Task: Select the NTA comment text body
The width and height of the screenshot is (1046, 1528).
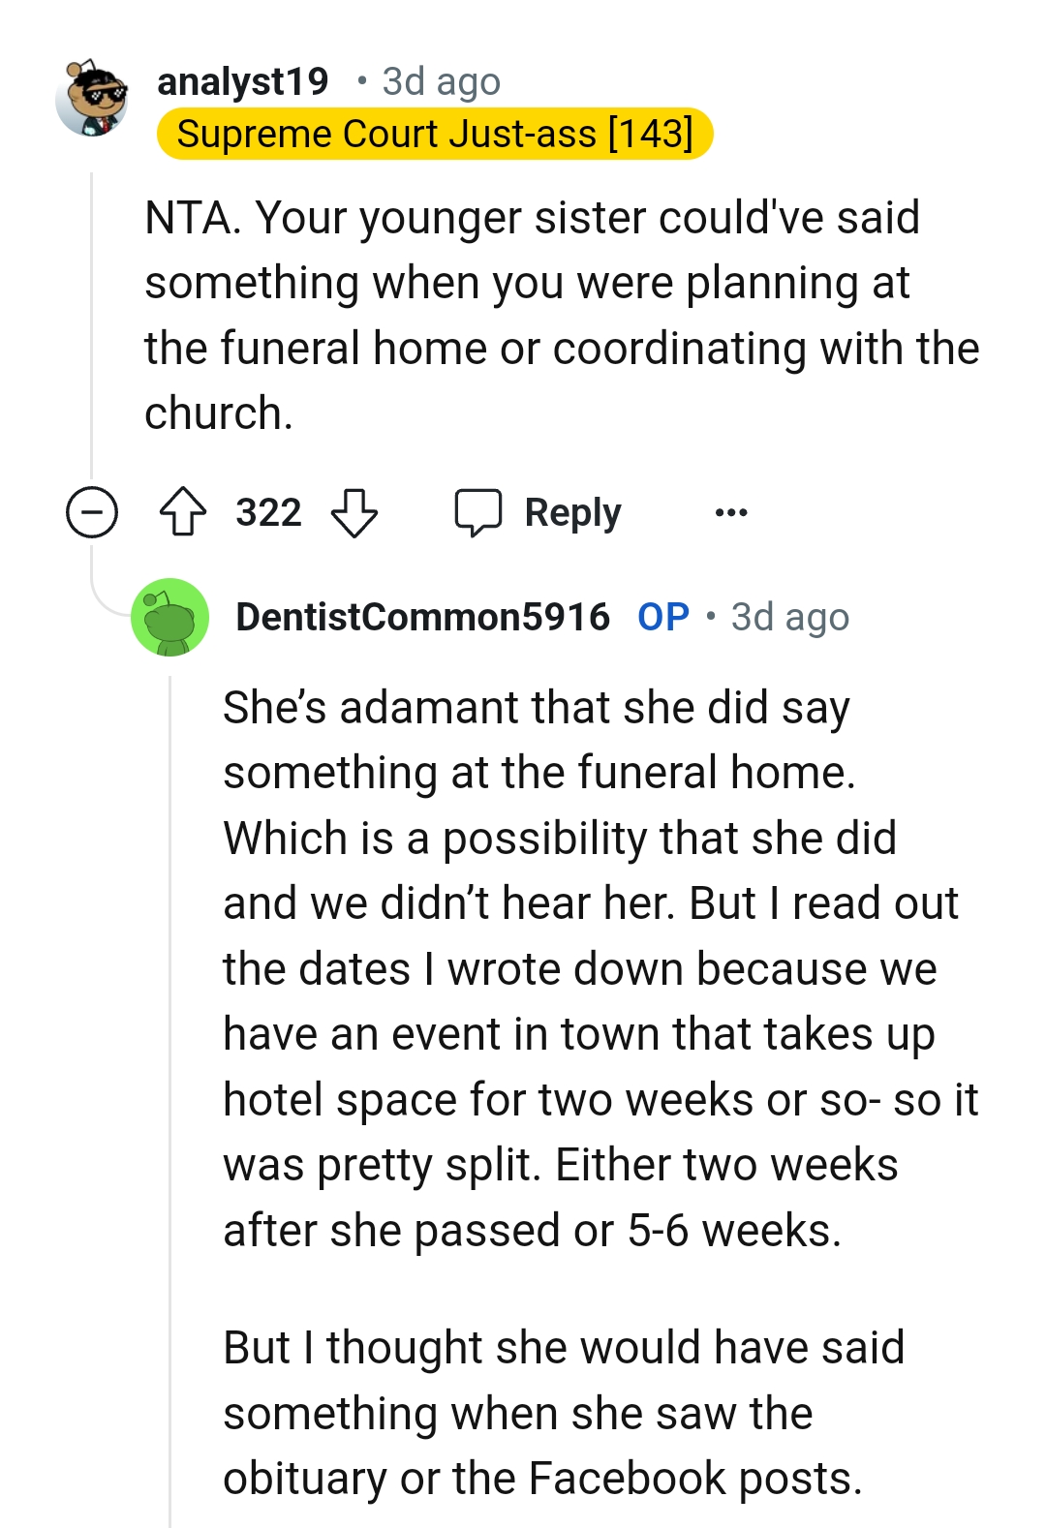Action: tap(562, 315)
